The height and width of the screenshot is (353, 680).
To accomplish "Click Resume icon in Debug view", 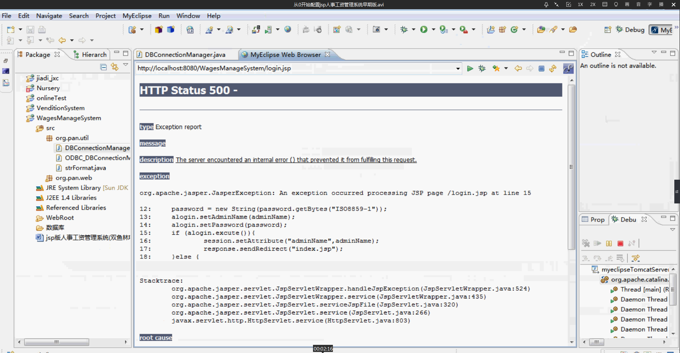I will 597,243.
